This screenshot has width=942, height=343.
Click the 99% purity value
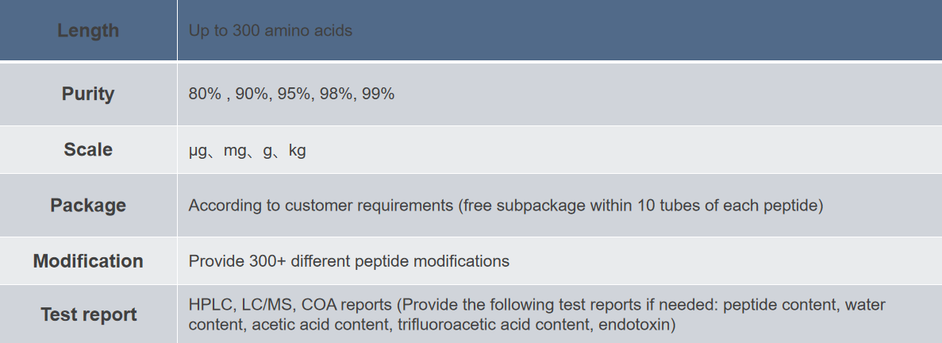click(378, 94)
